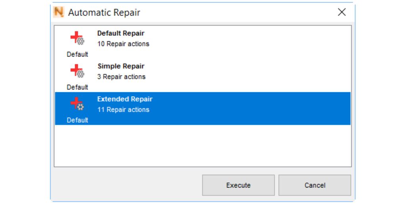This screenshot has width=406, height=204.
Task: Click the gray footer area left of Execute
Action: (x=127, y=185)
